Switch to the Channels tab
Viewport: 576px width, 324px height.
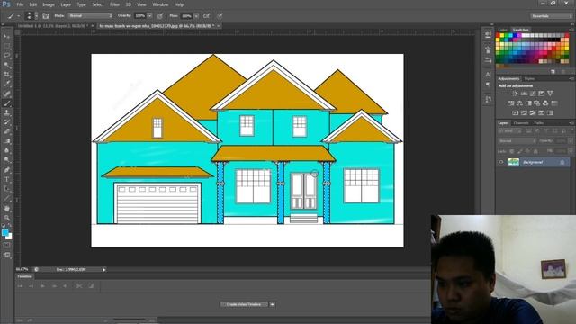[x=521, y=123]
